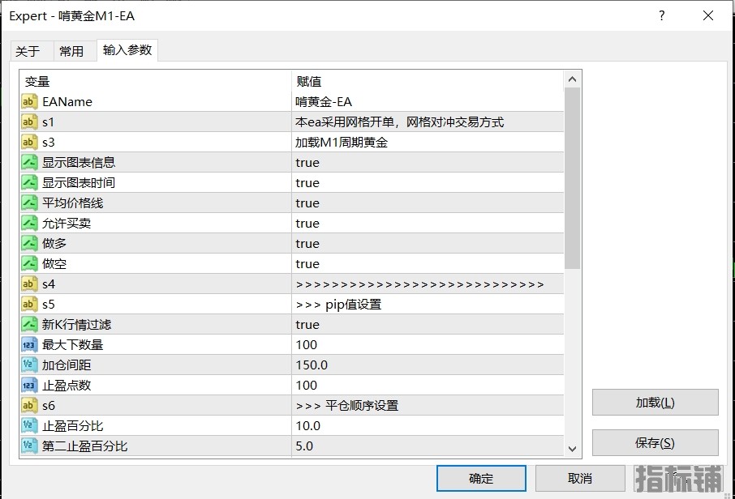The width and height of the screenshot is (735, 499).
Task: Click the string icon beside EAName
Action: pyautogui.click(x=29, y=101)
